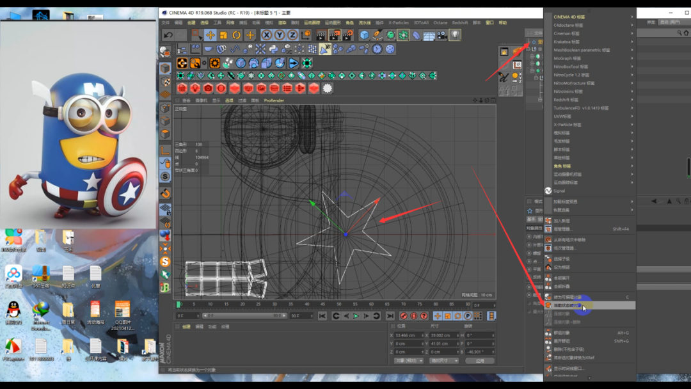The image size is (691, 389).
Task: Click the autokey red circle button
Action: pyautogui.click(x=413, y=316)
